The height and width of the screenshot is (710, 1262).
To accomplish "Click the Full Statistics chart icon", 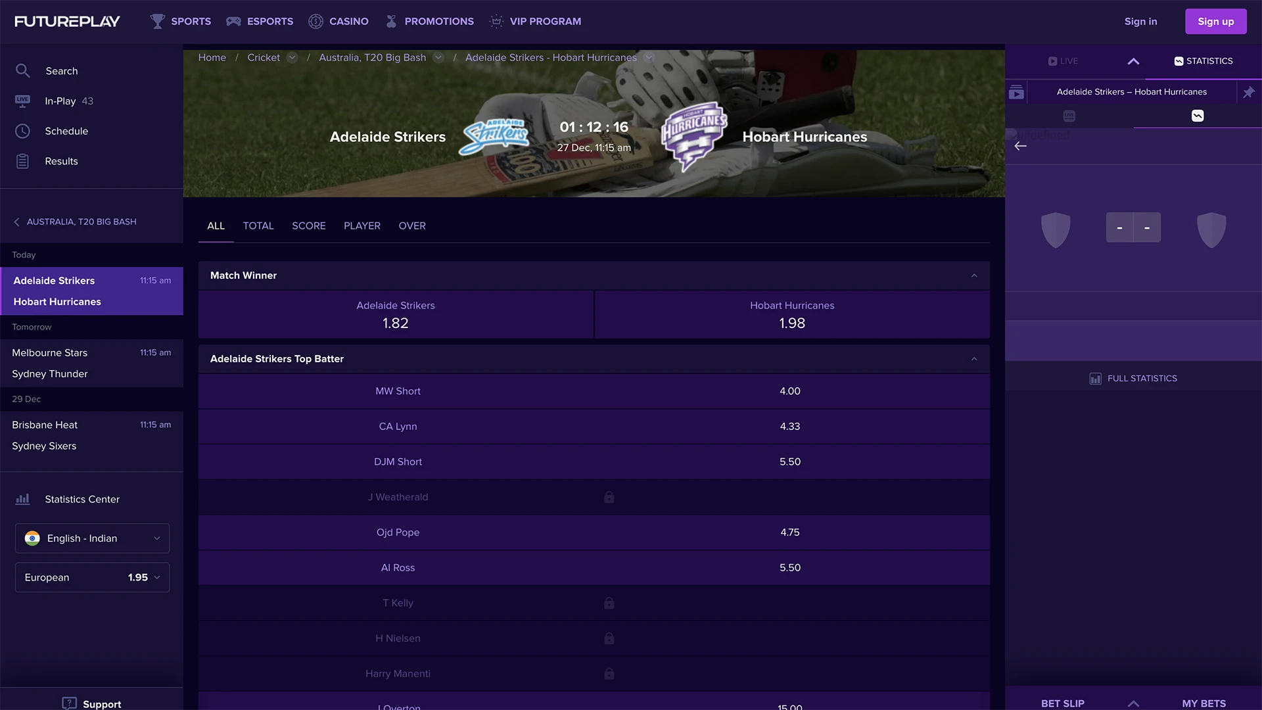I will (x=1095, y=379).
